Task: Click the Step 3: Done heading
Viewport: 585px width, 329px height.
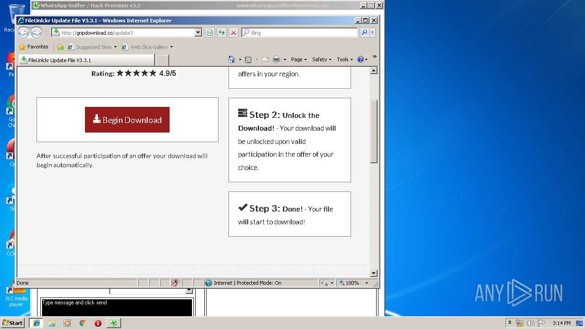Action: coord(270,208)
